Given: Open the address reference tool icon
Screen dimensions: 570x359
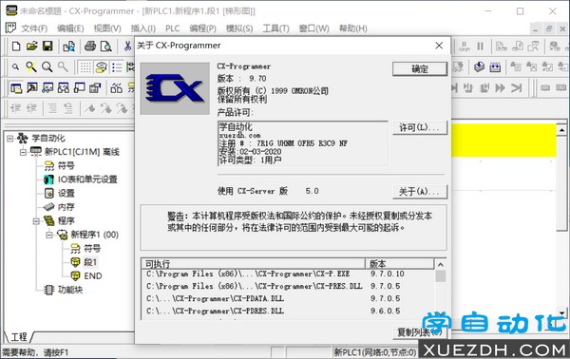Looking at the screenshot, I should 64,88.
